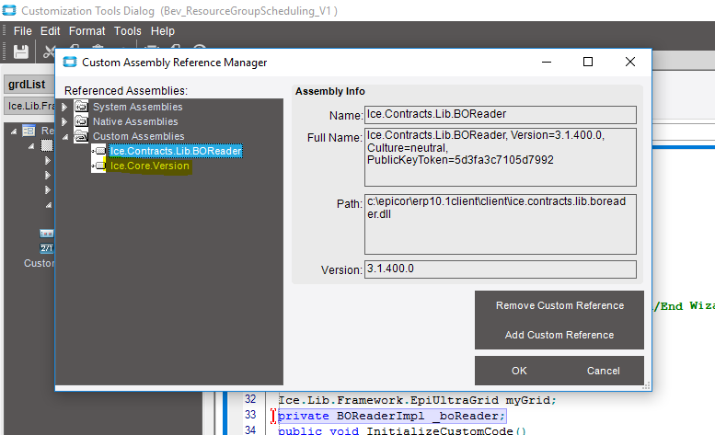Viewport: 715px width, 435px height.
Task: Click the Custom Assembly Reference Manager title icon
Action: pyautogui.click(x=70, y=62)
